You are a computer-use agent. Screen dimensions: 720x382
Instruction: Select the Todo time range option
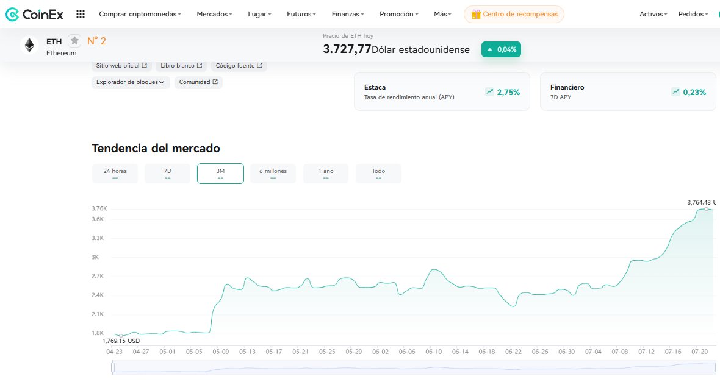[378, 173]
